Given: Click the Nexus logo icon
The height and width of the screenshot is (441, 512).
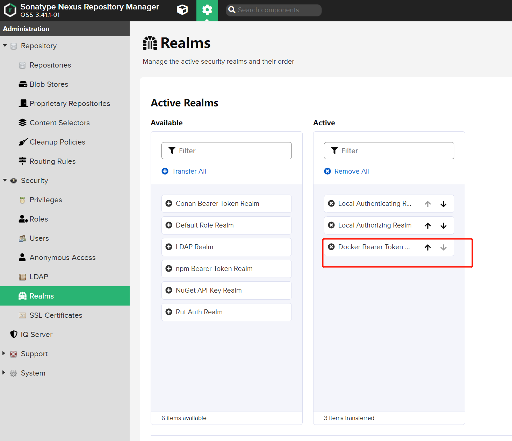Looking at the screenshot, I should click(x=10, y=10).
